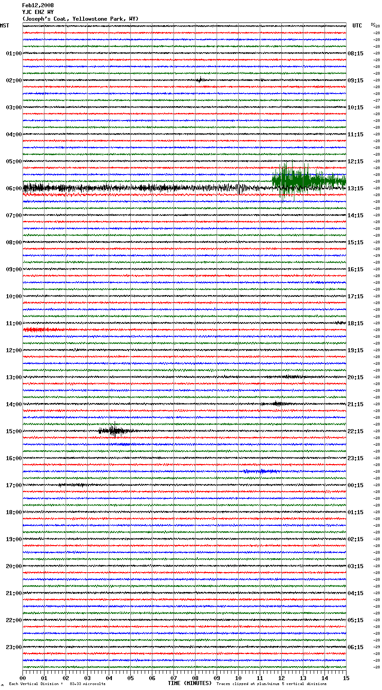Select the 06:00 MST time label
This screenshot has height=690, width=382.
14,188
